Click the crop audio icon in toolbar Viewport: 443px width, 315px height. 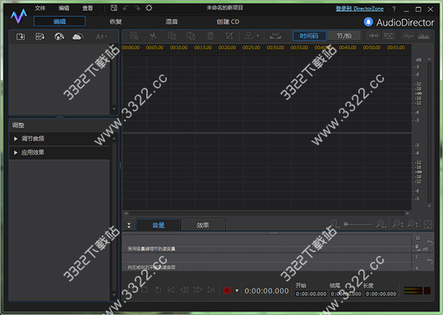229,36
